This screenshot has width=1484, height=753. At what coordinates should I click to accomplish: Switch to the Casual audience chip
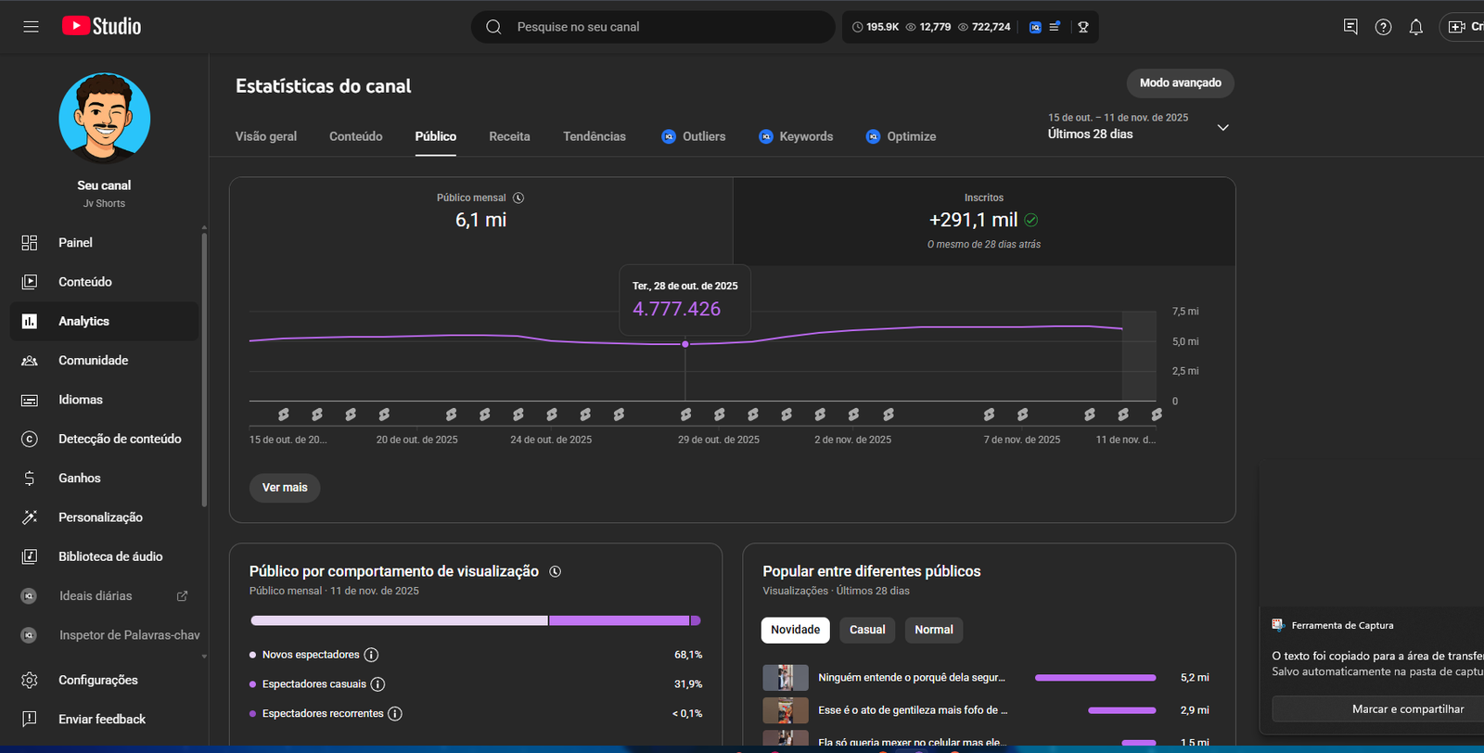coord(867,630)
